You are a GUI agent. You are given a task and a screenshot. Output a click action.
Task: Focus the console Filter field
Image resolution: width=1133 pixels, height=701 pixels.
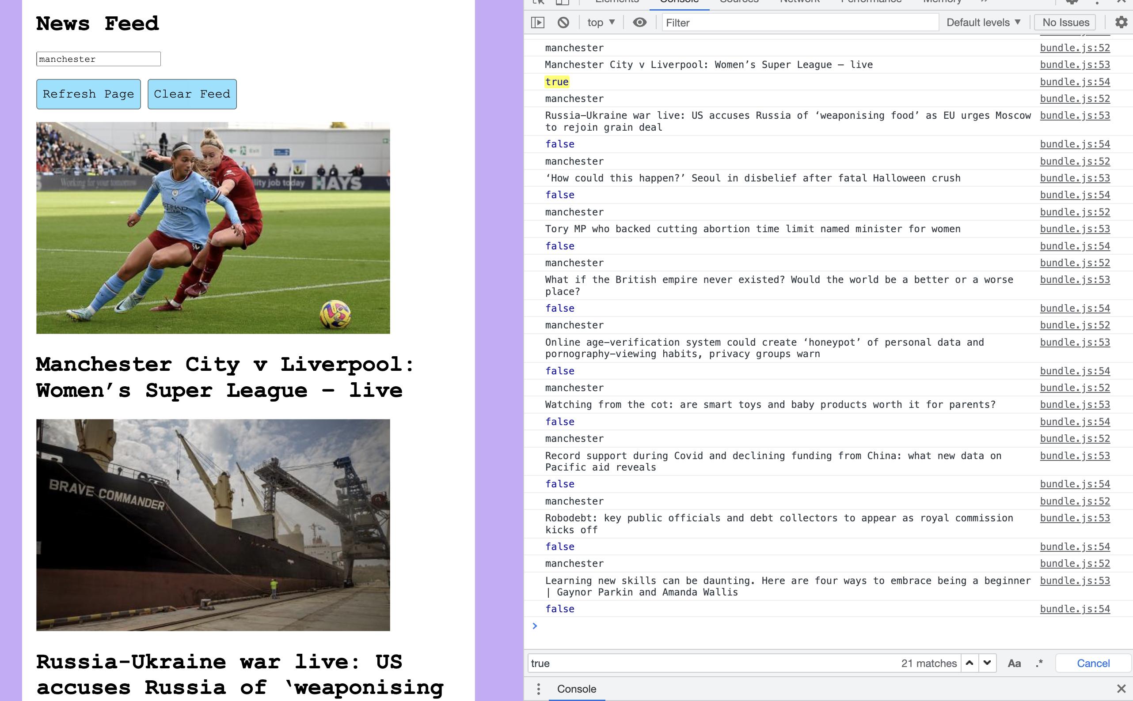pyautogui.click(x=800, y=22)
